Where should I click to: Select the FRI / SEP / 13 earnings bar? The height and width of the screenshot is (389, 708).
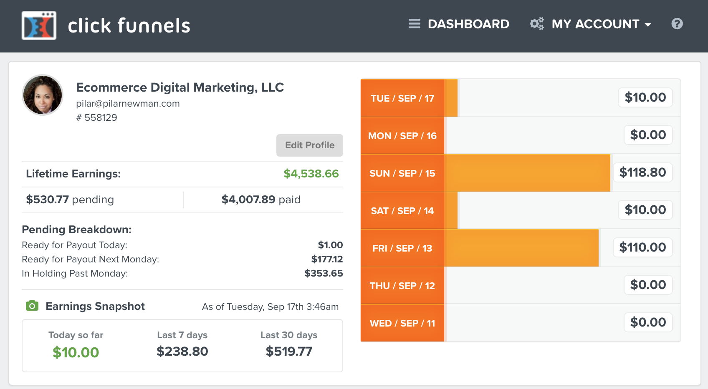(521, 248)
